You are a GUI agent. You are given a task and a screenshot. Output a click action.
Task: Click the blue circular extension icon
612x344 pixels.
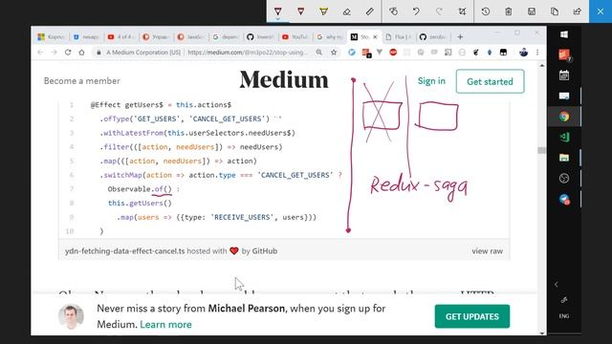tap(352, 53)
